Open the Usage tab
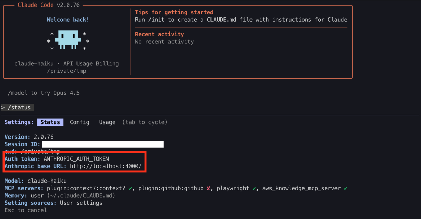Image resolution: width=421 pixels, height=219 pixels. point(107,122)
